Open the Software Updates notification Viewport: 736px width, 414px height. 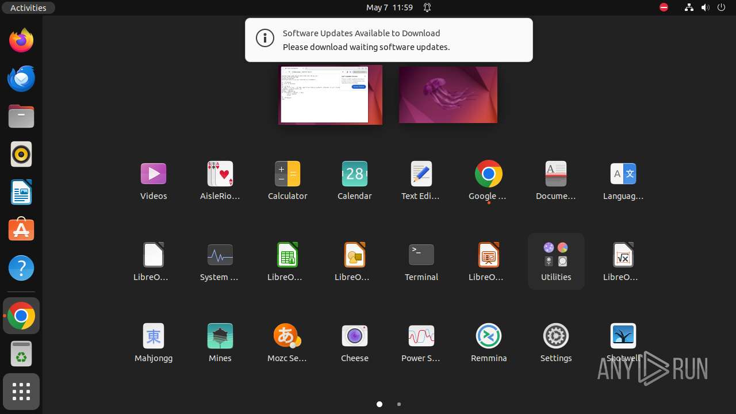point(389,40)
